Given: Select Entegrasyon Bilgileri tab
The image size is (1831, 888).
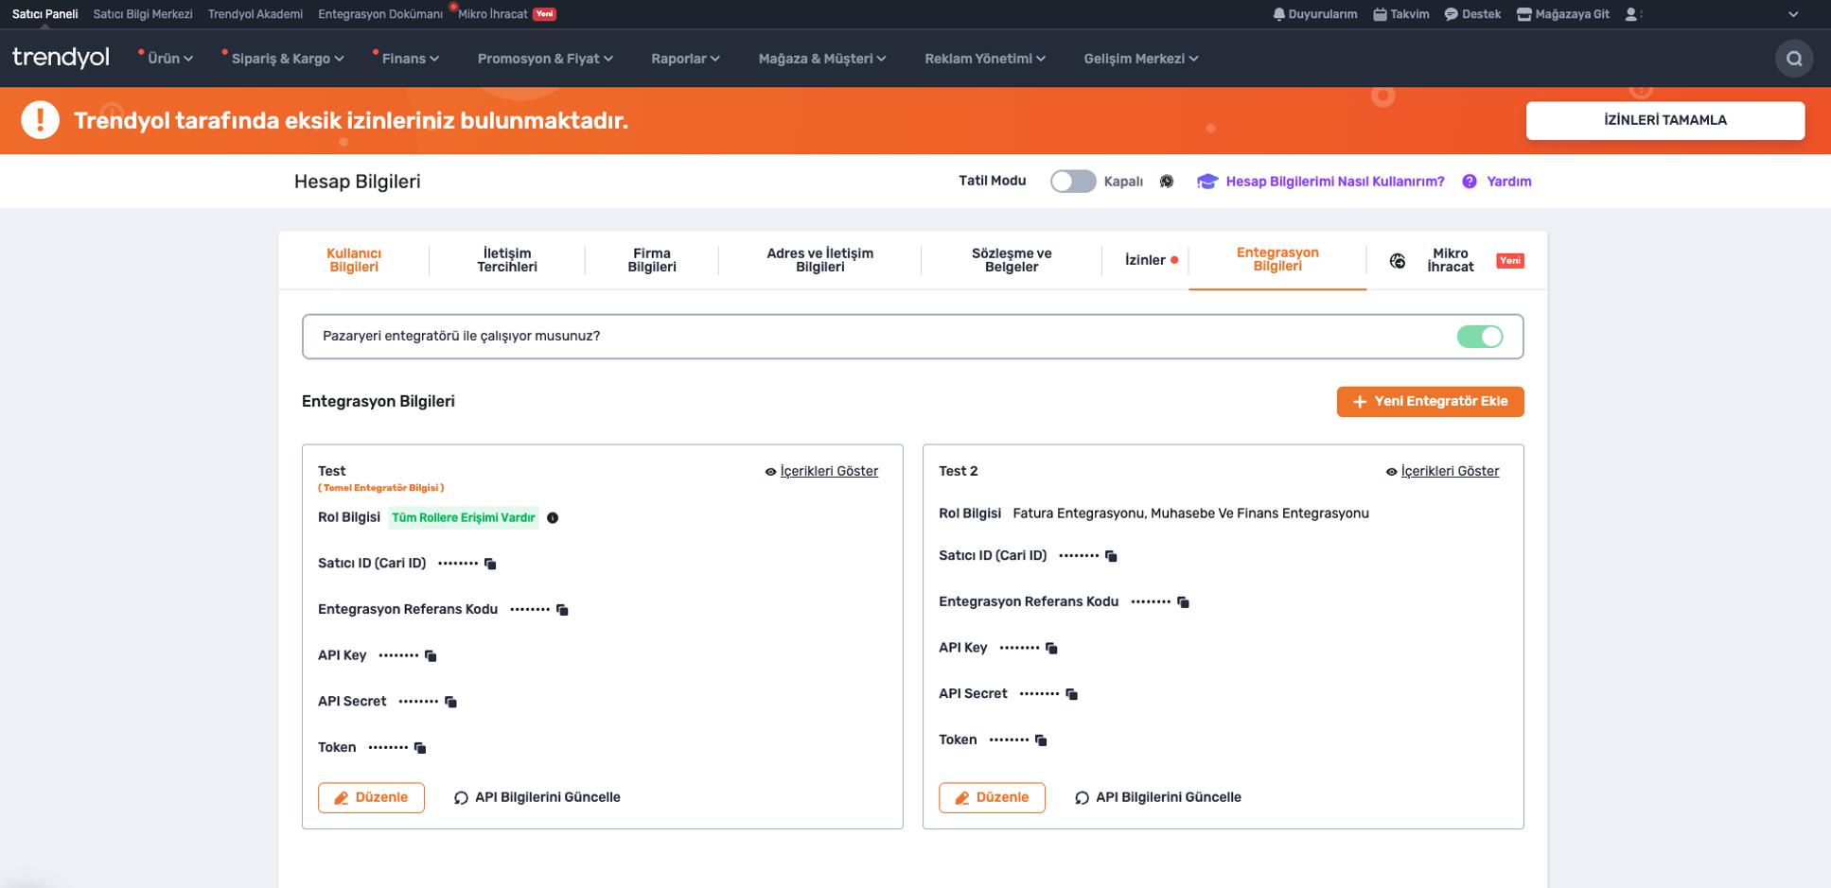Looking at the screenshot, I should coord(1277,259).
